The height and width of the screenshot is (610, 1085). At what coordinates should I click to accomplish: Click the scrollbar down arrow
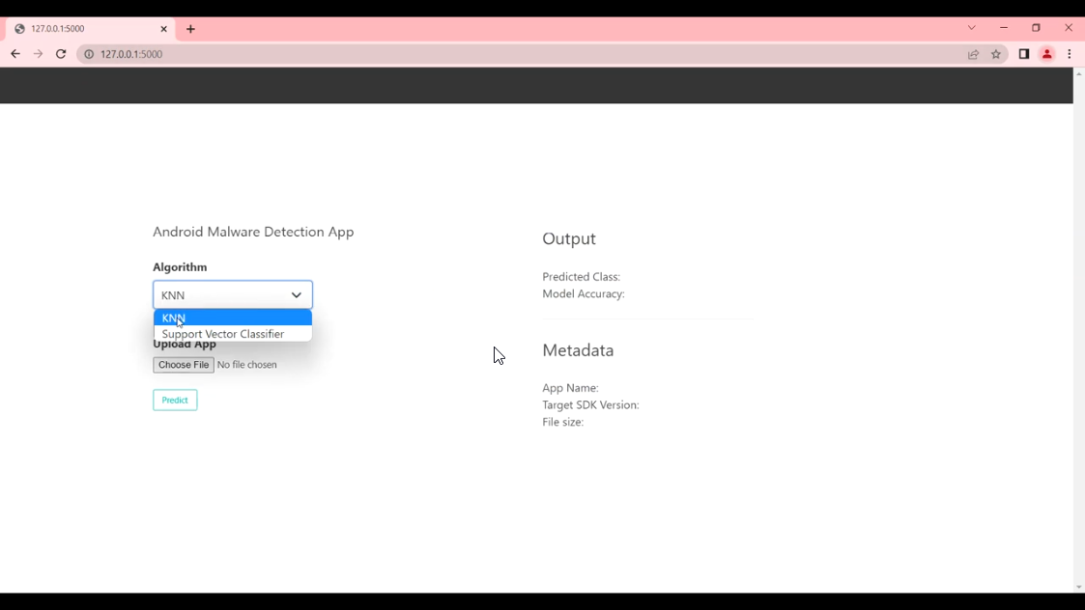[x=1078, y=587]
